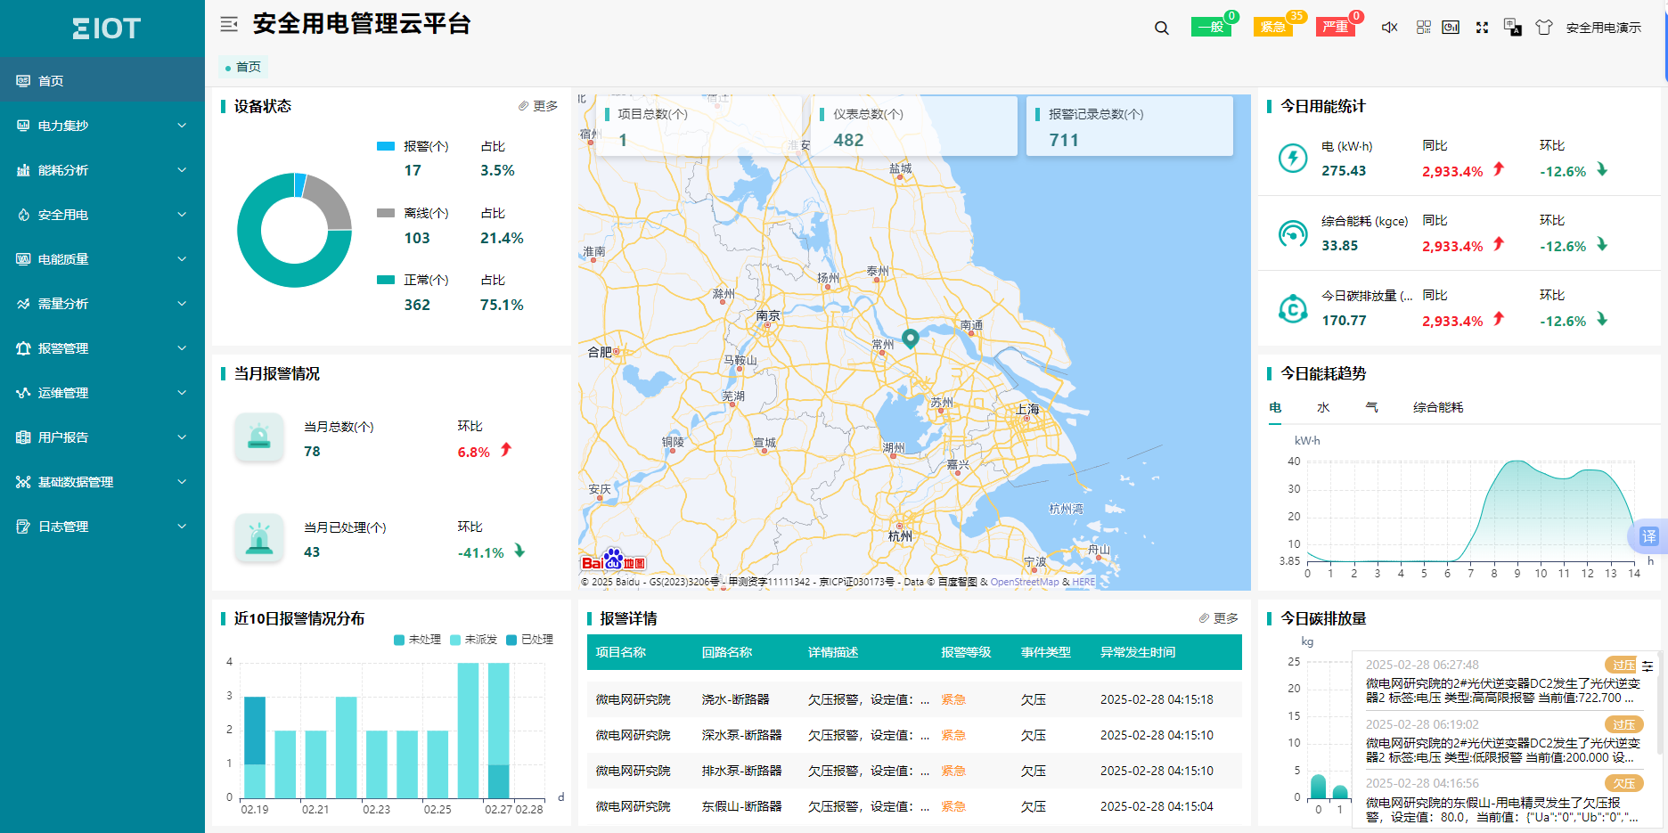
Task: Click the 运维管理 sidebar icon
Action: click(x=23, y=393)
